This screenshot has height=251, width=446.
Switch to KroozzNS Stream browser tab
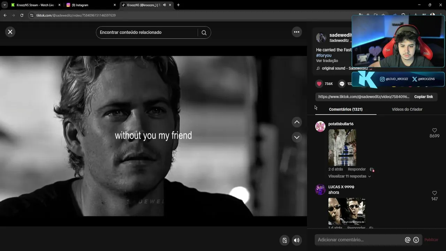pos(35,5)
